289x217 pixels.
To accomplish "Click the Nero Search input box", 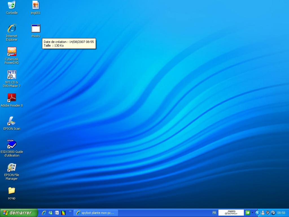I will 231,213.
